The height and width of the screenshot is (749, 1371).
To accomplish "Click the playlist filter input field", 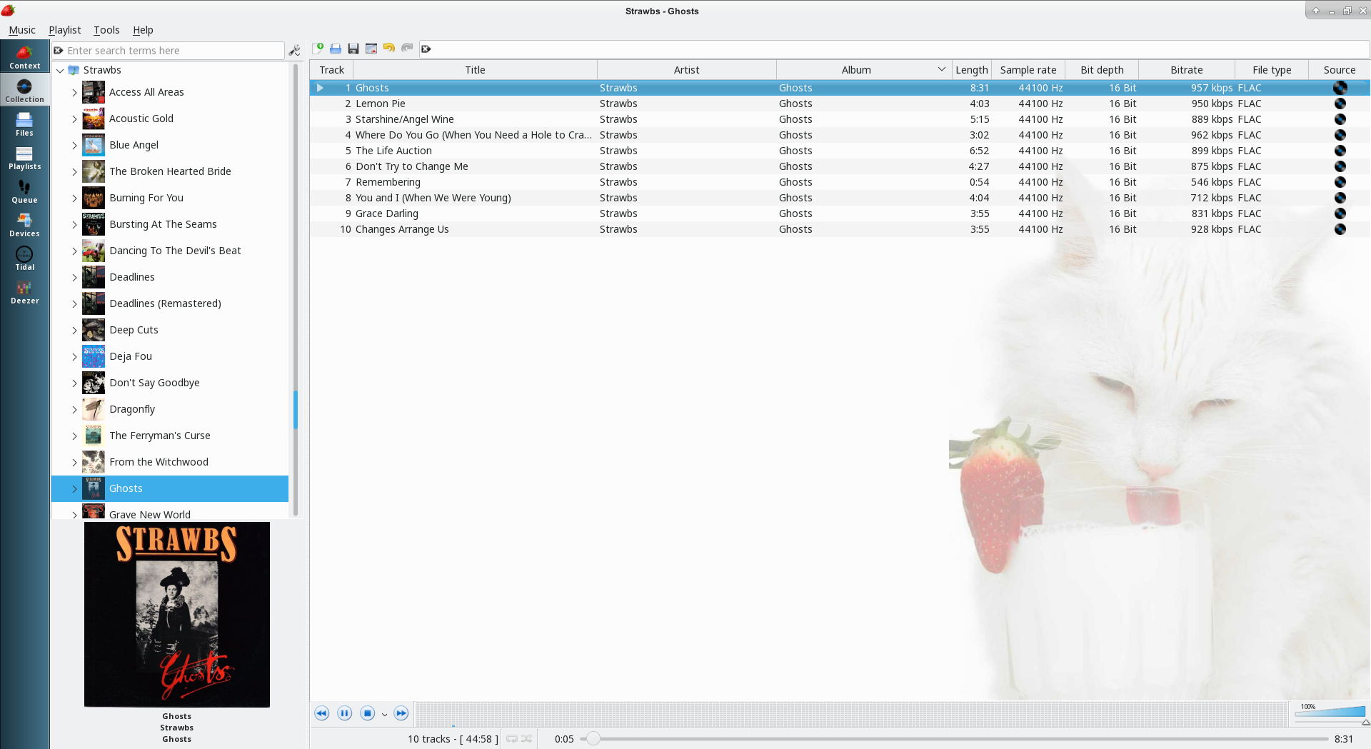I will click(x=894, y=49).
